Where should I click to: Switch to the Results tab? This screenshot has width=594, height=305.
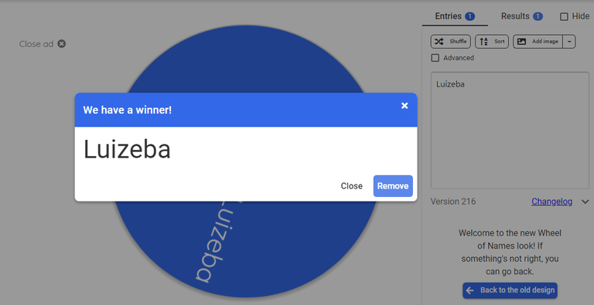521,16
